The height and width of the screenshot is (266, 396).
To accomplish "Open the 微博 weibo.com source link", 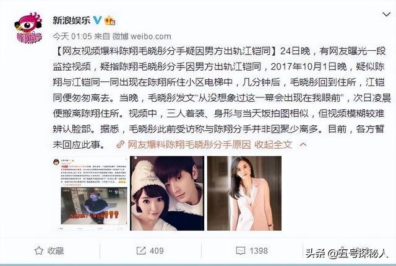I will click(142, 37).
